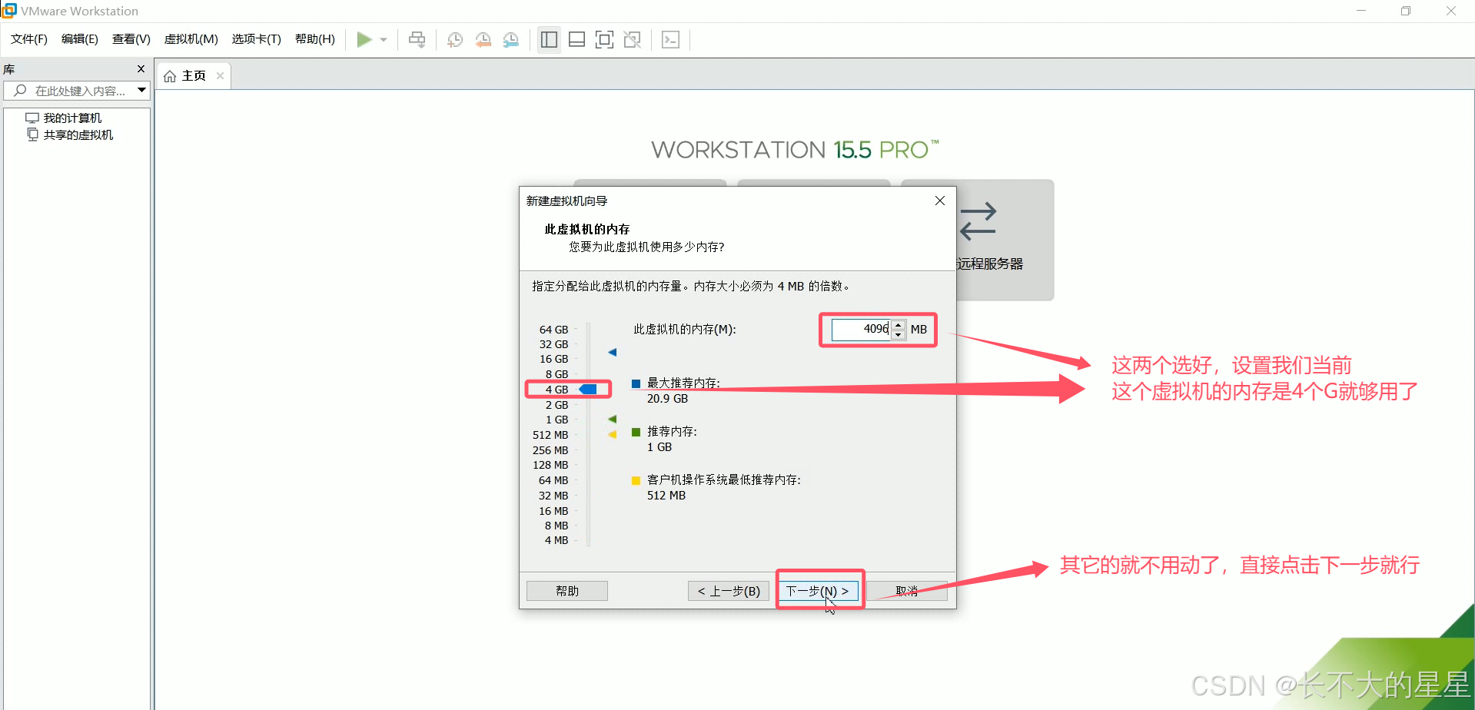Click the Unity mode toolbar icon
The image size is (1475, 710).
632,39
